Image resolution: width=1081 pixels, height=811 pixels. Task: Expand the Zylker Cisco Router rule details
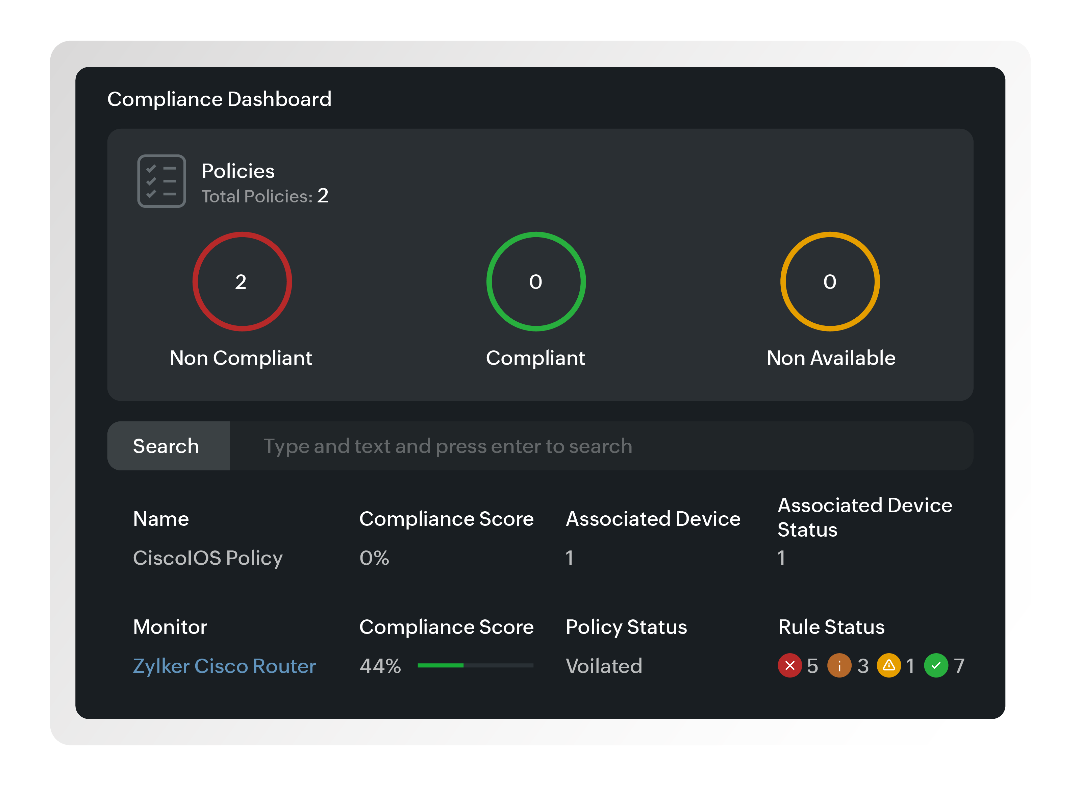(224, 666)
